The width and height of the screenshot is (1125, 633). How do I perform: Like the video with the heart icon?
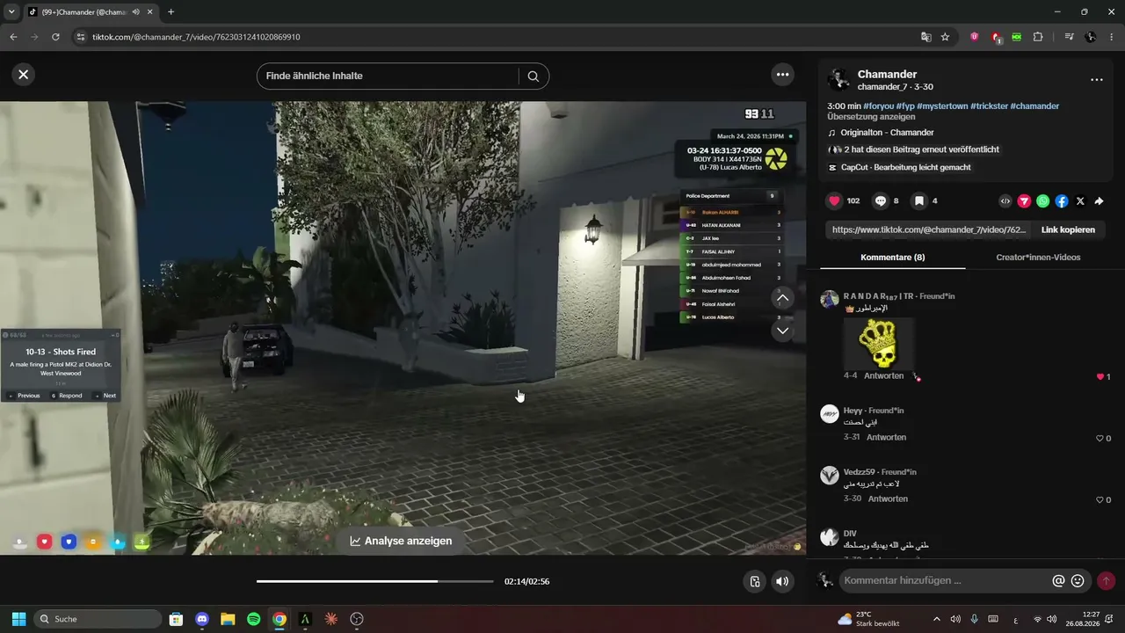click(834, 201)
